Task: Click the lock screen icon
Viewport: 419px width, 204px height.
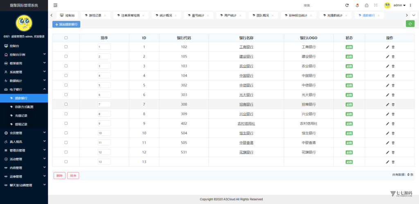Action: 366,5
